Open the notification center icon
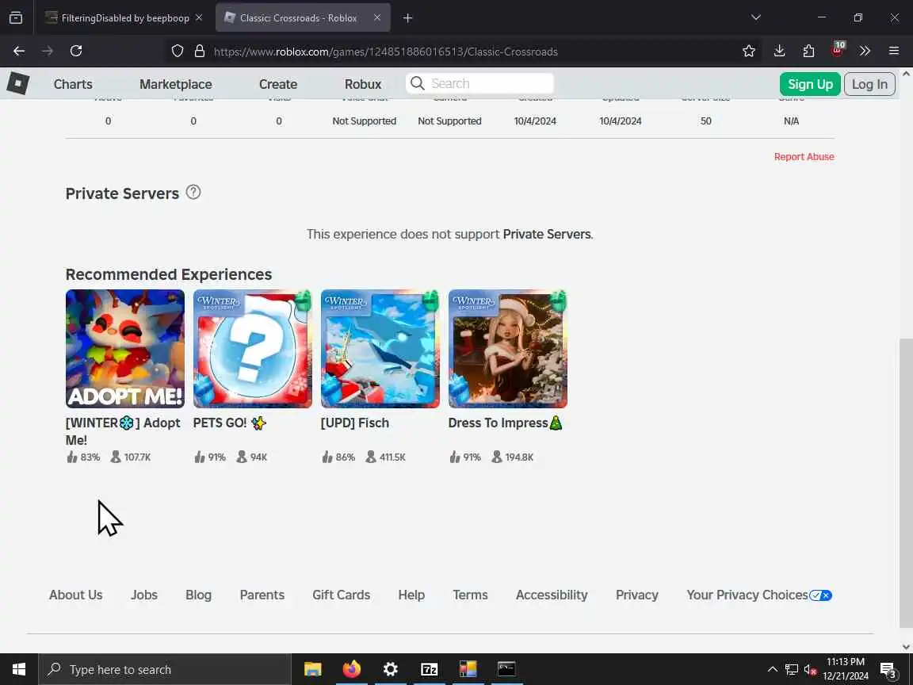The image size is (913, 685). 888,670
